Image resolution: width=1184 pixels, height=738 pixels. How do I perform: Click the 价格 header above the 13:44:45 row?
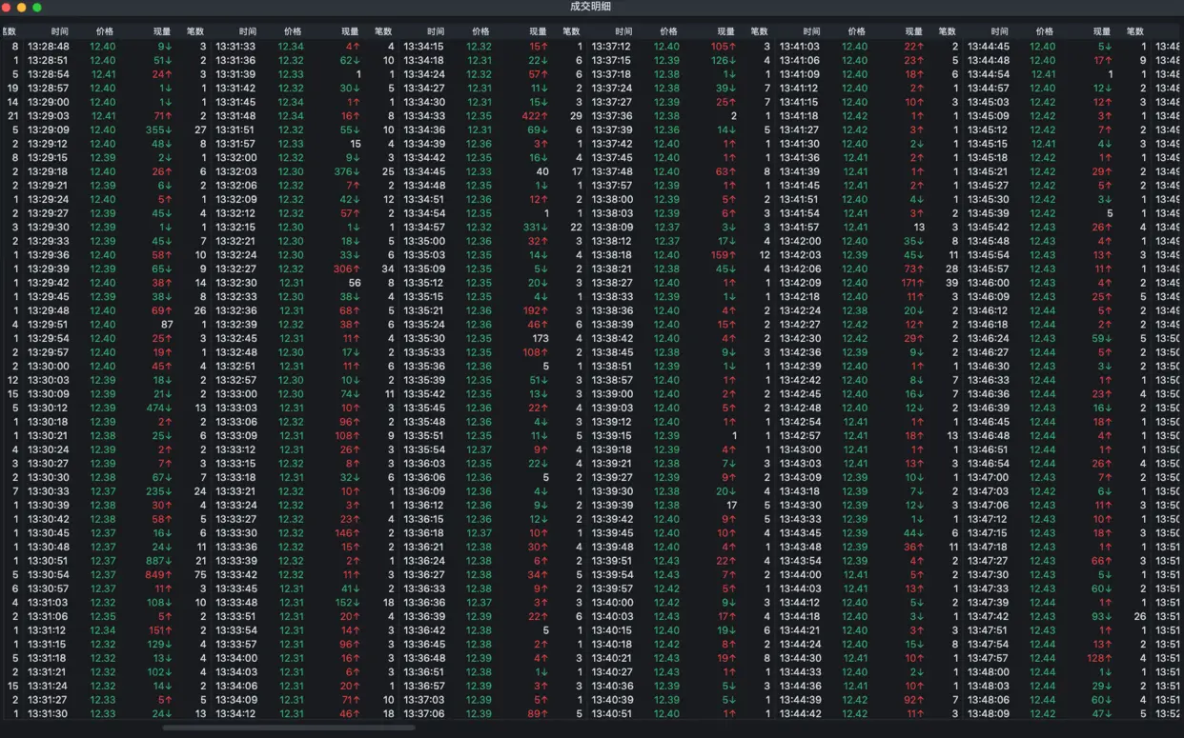pos(1045,31)
